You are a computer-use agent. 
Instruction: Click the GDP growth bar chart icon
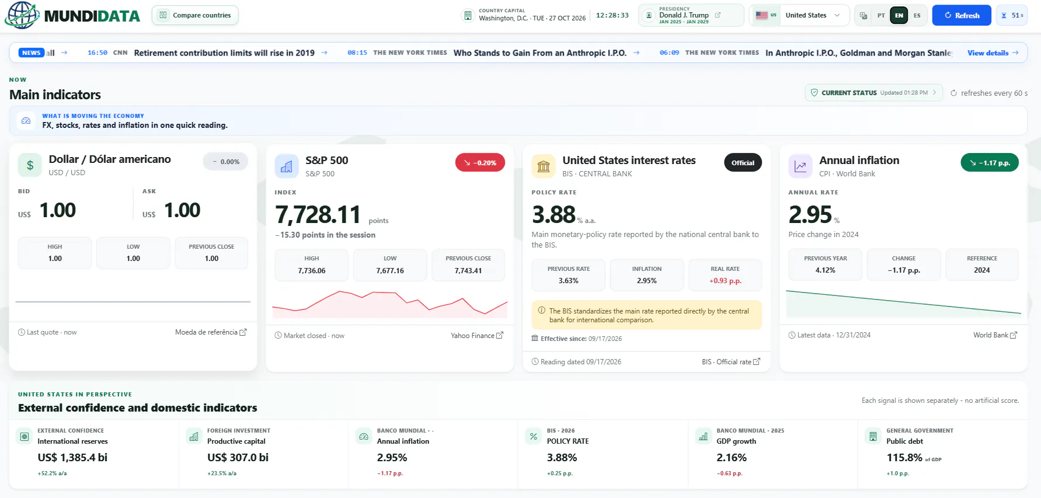point(704,436)
